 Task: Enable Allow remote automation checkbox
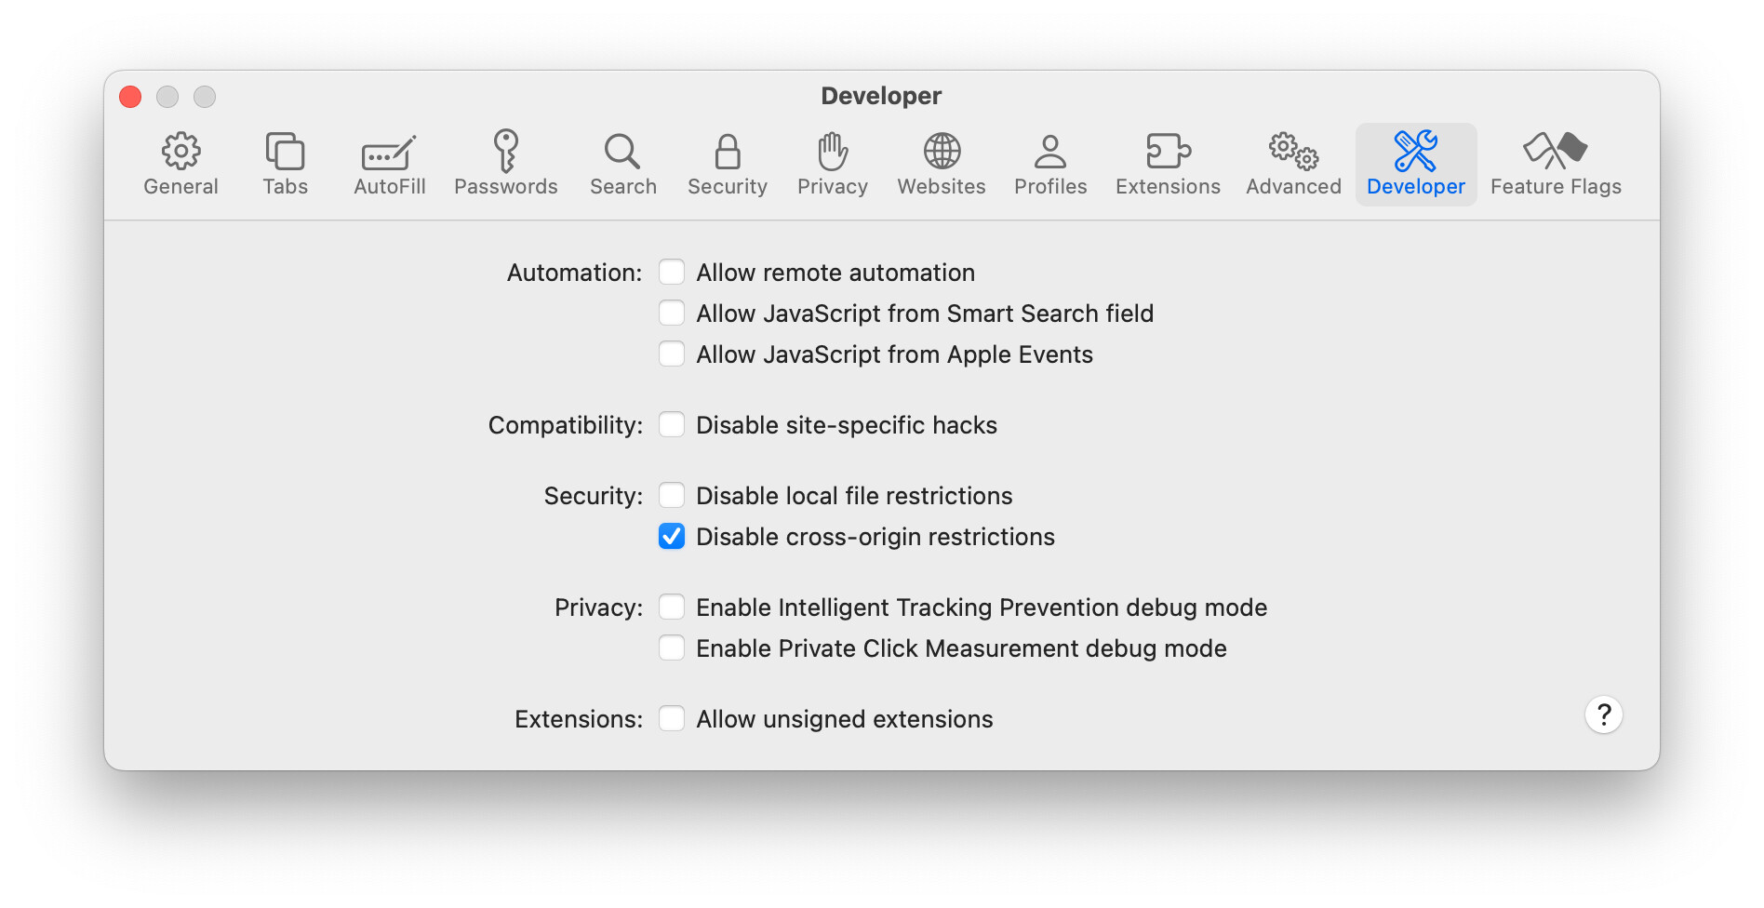(x=672, y=272)
